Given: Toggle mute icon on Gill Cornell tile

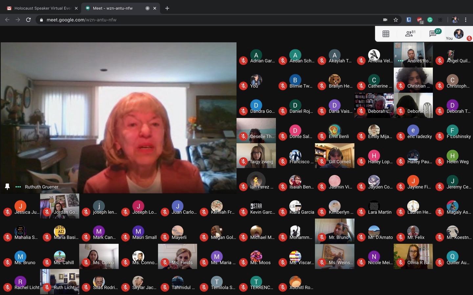Looking at the screenshot, I should pyautogui.click(x=322, y=162).
